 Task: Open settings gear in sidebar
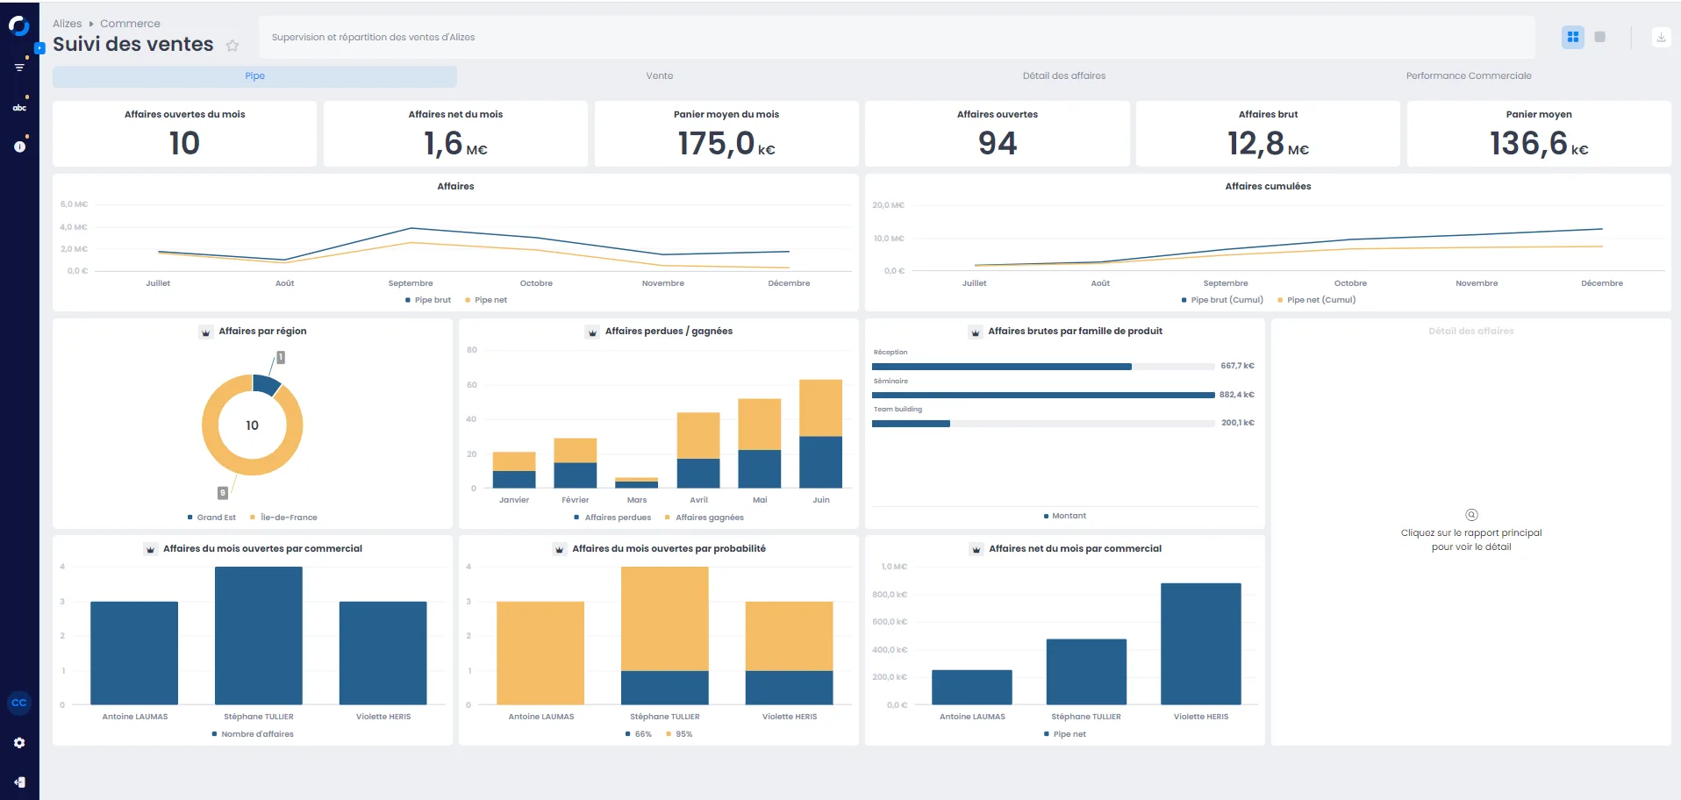[x=19, y=742]
